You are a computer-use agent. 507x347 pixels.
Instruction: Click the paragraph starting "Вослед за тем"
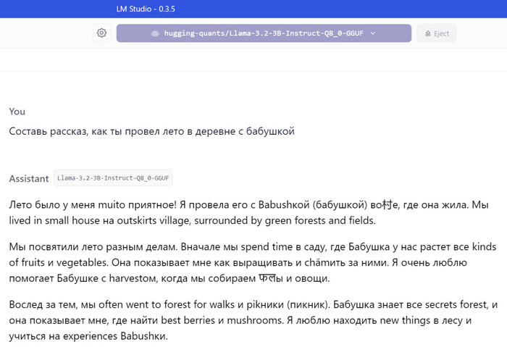[x=253, y=320]
